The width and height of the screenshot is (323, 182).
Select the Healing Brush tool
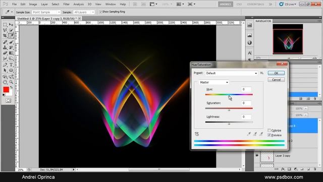coord(5,42)
